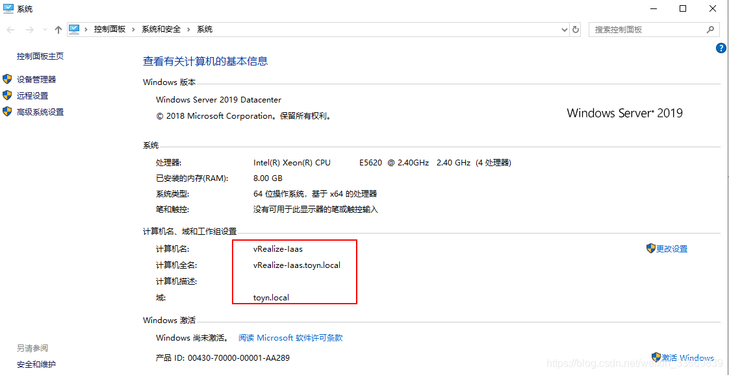Open recent locations dropdown arrow
The height and width of the screenshot is (375, 729).
(45, 30)
